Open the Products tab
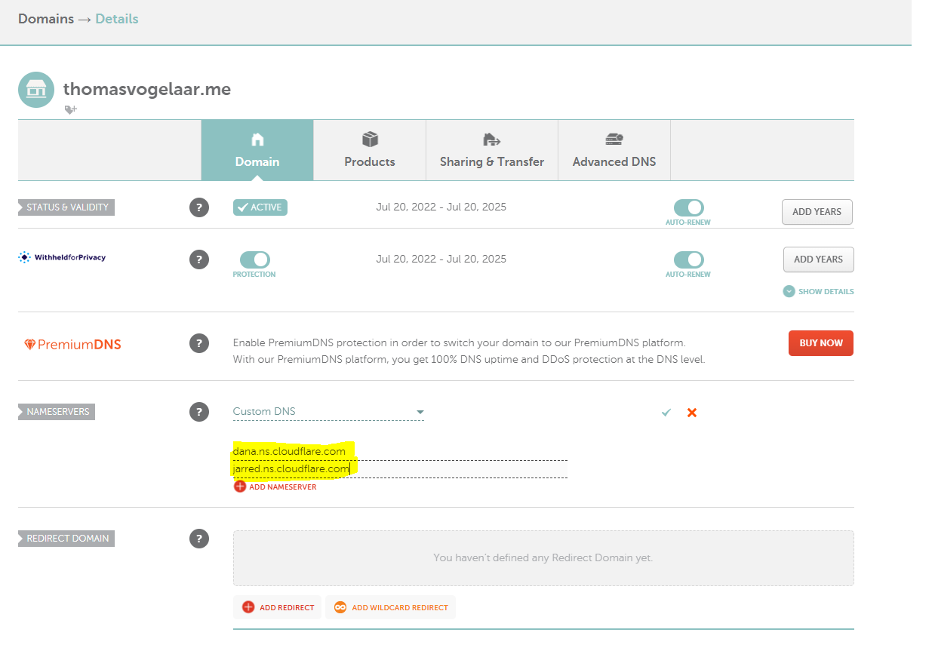The image size is (935, 651). click(x=369, y=150)
